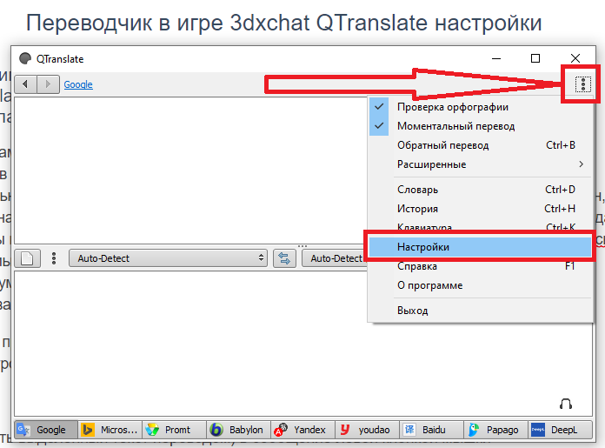
Task: Toggle Проверка орфографии option
Action: 481,107
